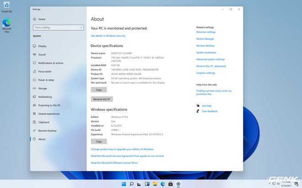Click the Projecting to this PC icon

click(34, 105)
